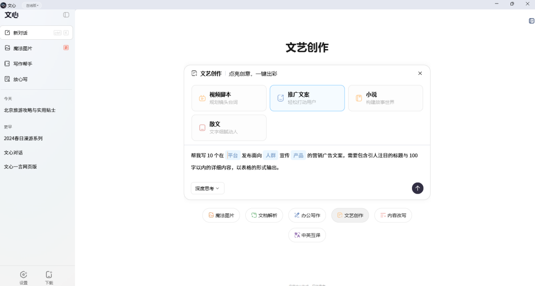
Task: Select the 小说 template card
Action: 385,98
